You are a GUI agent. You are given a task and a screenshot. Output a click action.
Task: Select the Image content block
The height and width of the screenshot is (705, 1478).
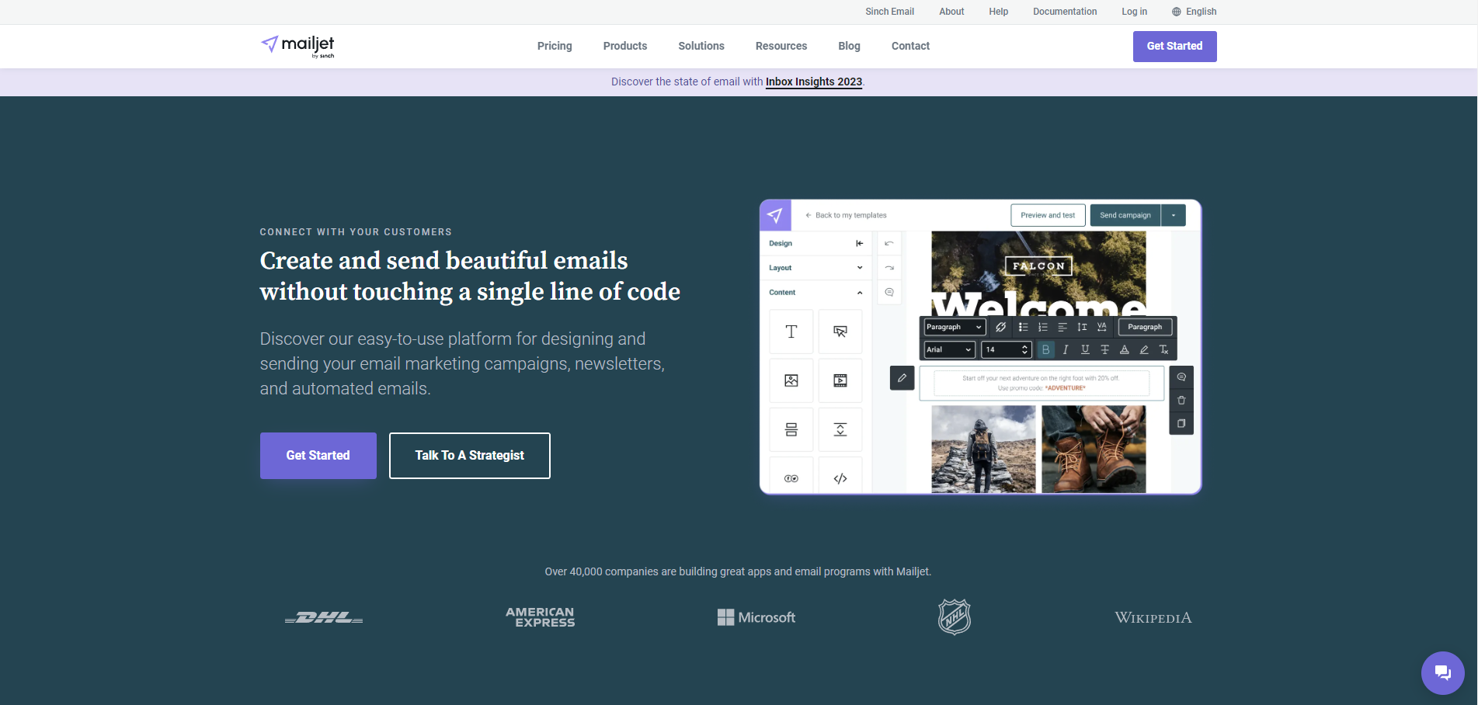[x=791, y=380]
